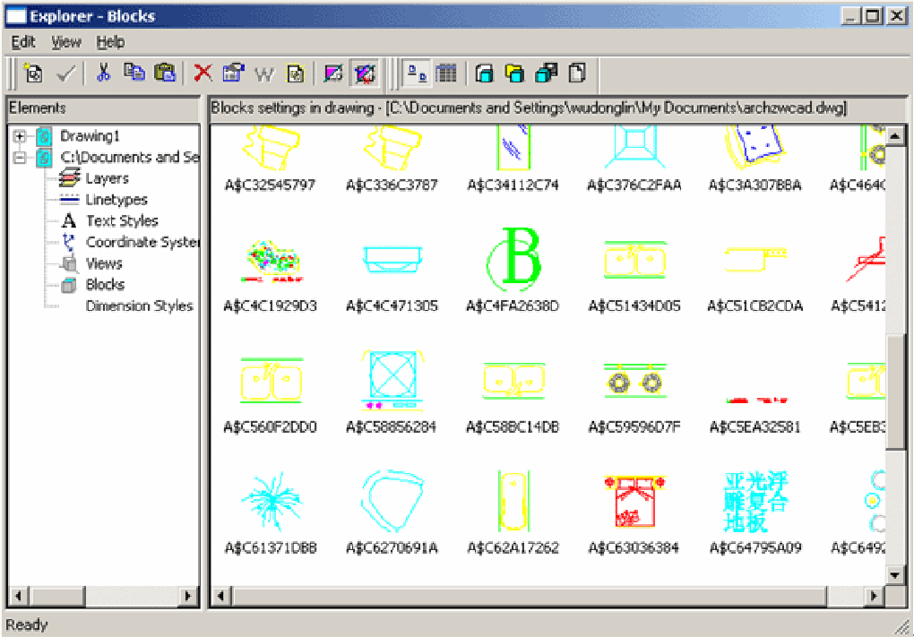914x637 pixels.
Task: Select red bed block A$C63036384
Action: 634,501
